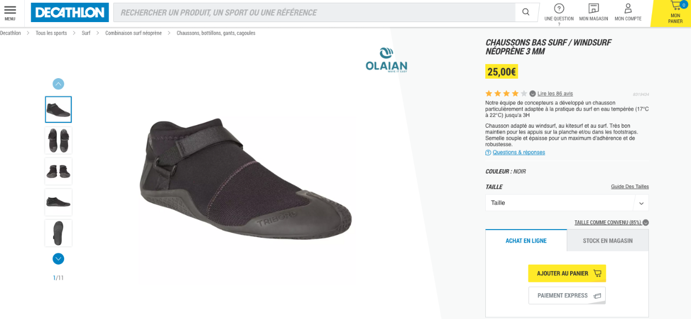Add the item with Ajouter au panier
691x319 pixels.
[x=567, y=273]
